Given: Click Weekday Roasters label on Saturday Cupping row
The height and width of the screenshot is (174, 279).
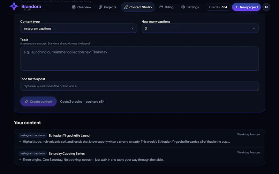Looking at the screenshot, I should (249, 152).
